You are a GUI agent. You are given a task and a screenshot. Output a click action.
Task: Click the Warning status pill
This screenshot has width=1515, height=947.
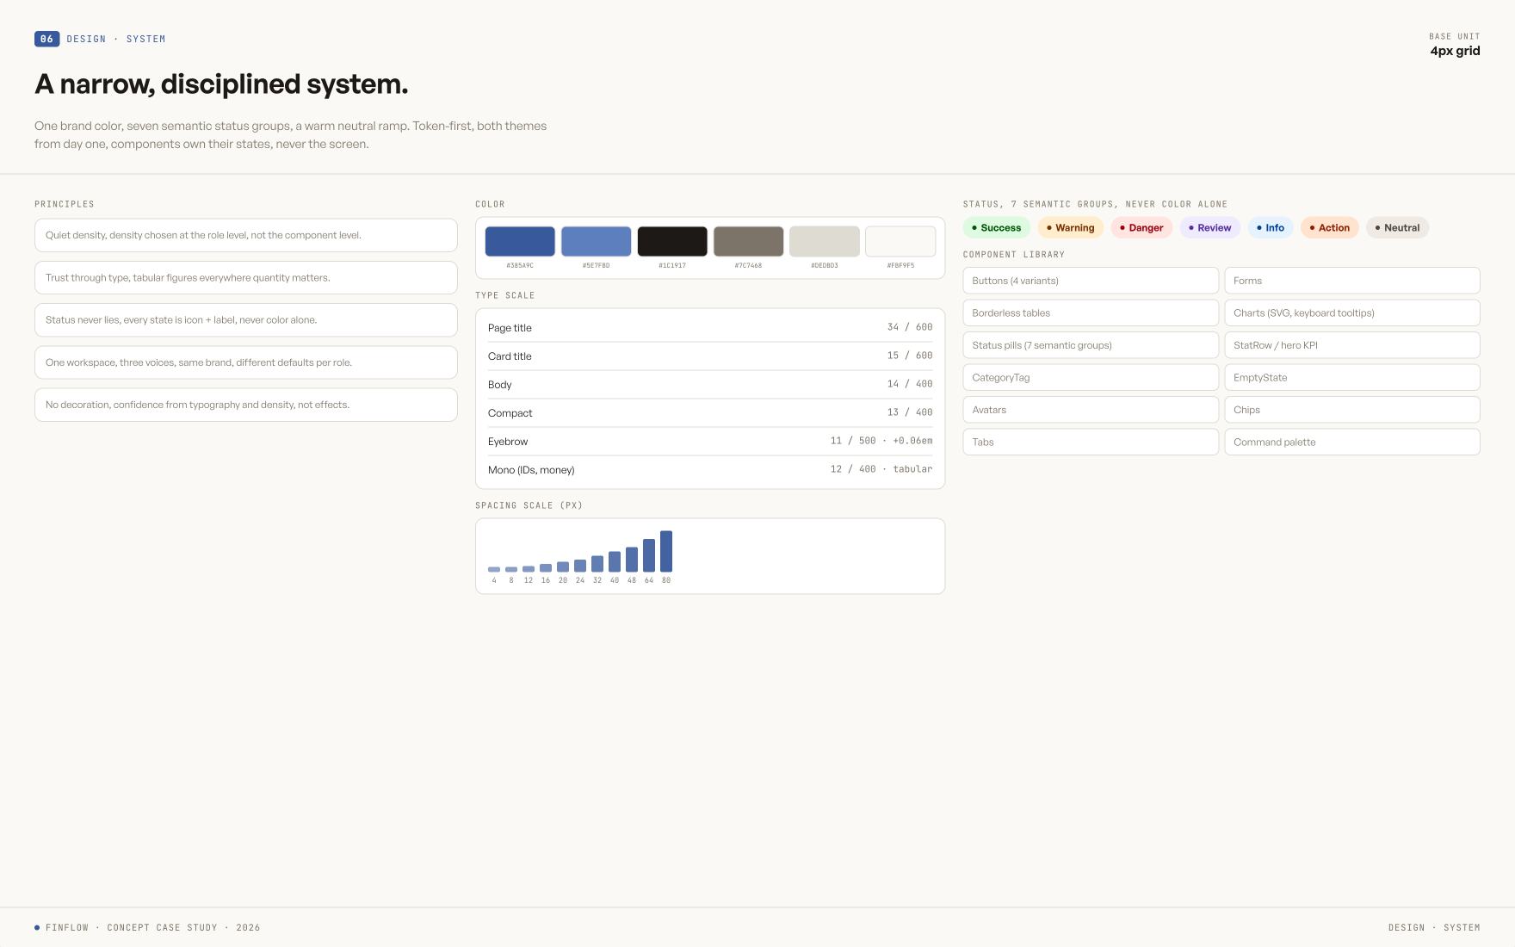click(x=1070, y=227)
